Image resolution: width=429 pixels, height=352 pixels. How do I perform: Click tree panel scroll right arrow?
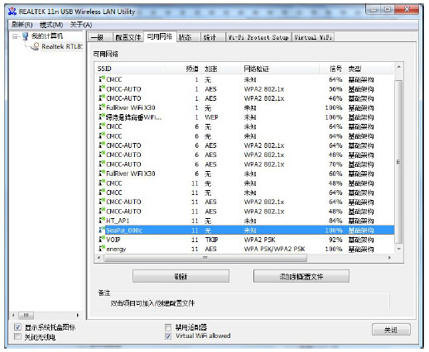[78, 315]
